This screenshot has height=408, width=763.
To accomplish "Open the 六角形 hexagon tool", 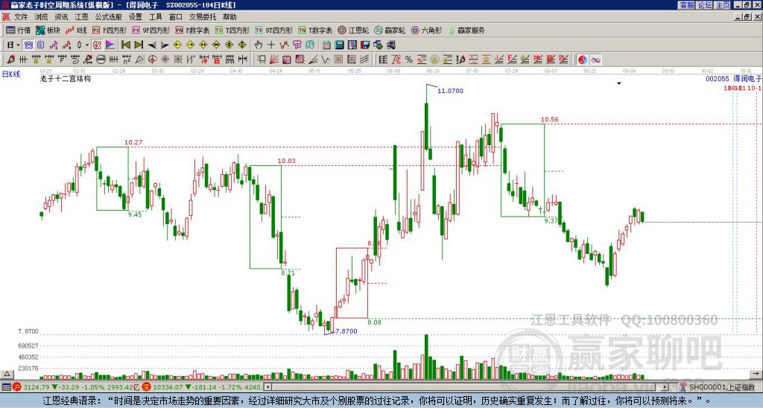I will coord(426,30).
